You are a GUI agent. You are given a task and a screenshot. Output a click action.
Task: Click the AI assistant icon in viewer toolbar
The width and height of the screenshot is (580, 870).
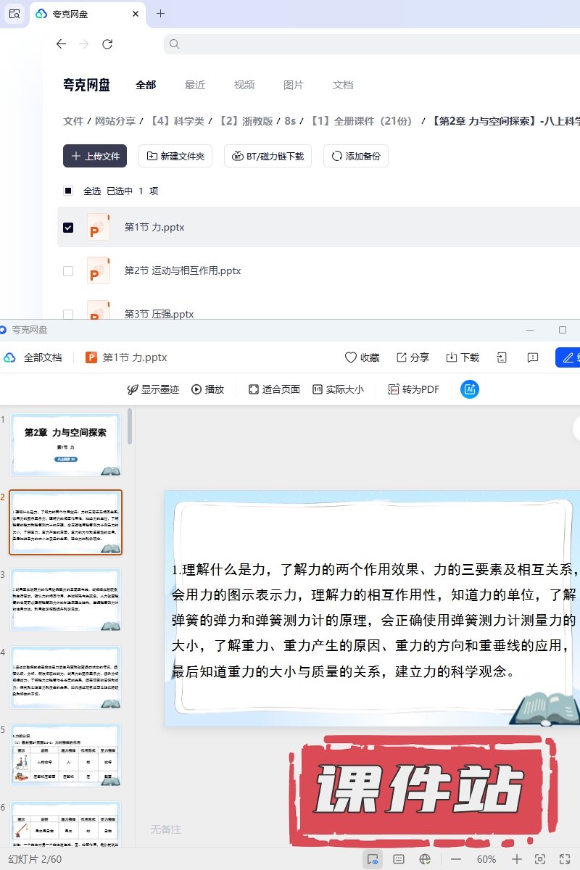[x=470, y=389]
